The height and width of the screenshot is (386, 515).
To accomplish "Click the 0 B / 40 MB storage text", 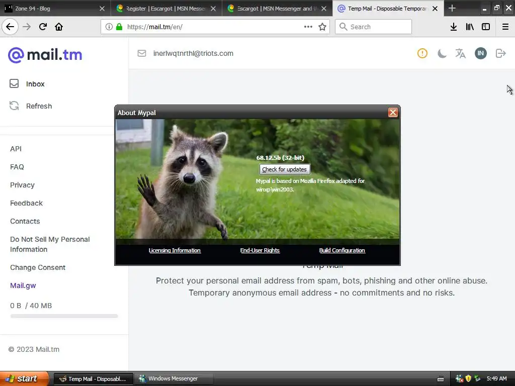I will [x=31, y=306].
